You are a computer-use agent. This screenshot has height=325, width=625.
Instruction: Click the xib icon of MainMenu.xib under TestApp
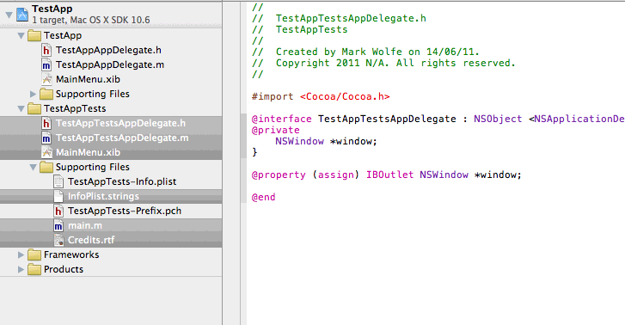coord(46,79)
